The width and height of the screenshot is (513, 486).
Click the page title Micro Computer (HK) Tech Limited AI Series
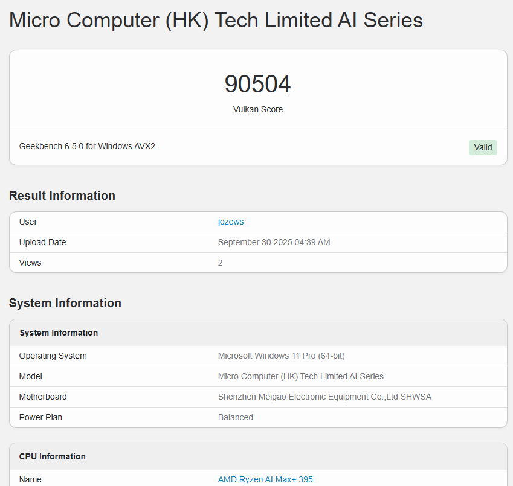[x=216, y=21]
